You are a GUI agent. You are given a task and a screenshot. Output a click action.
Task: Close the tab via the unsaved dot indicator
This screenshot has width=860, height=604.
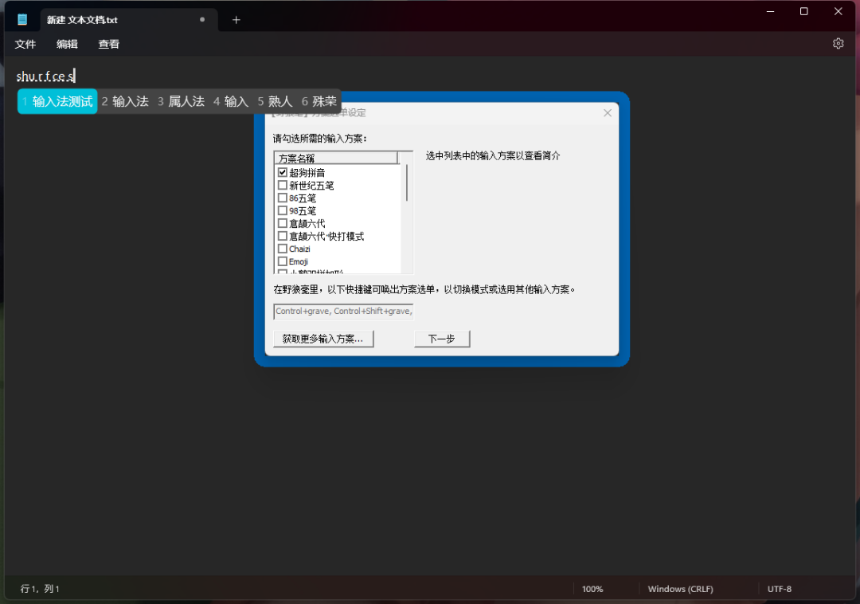202,19
